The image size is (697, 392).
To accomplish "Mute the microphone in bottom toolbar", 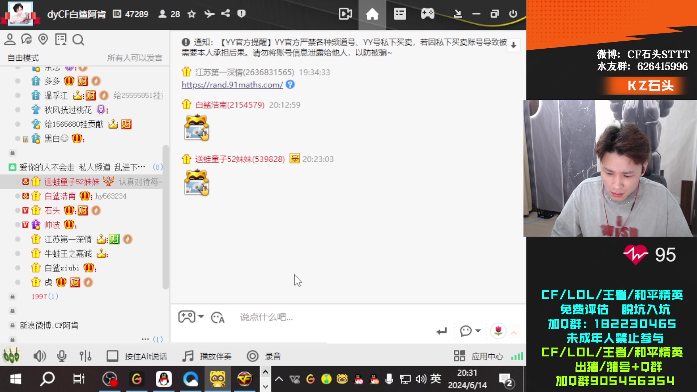I will coord(62,356).
